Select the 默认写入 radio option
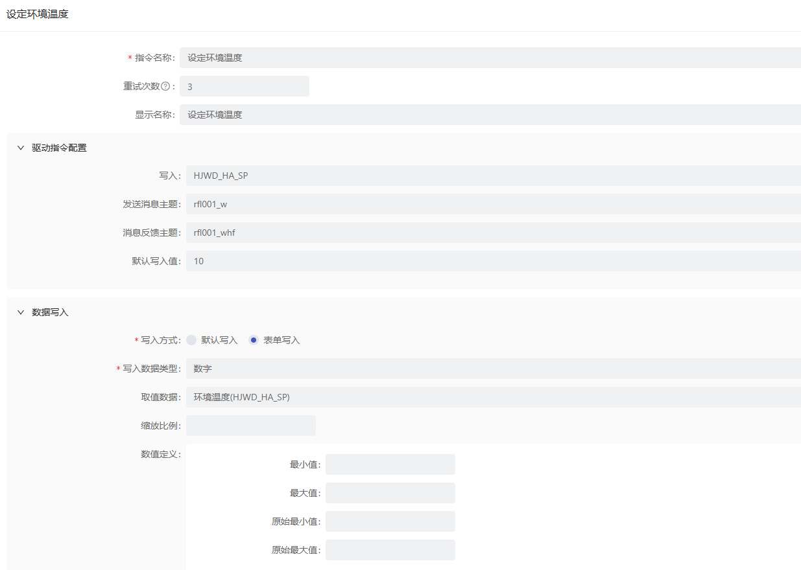 point(191,340)
